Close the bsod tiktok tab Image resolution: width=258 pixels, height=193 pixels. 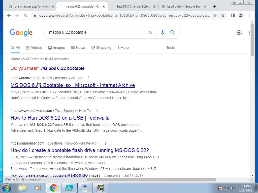205,7
